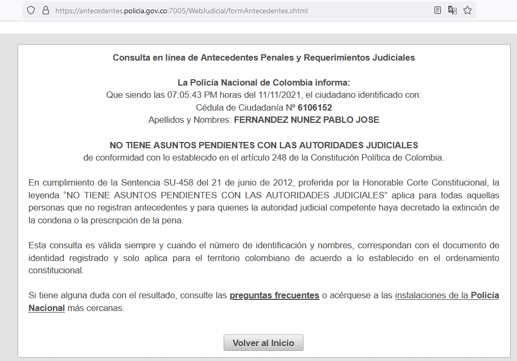517x361 pixels.
Task: Click the "Cédula de Ciudadanía Nº" label
Action: (x=245, y=107)
